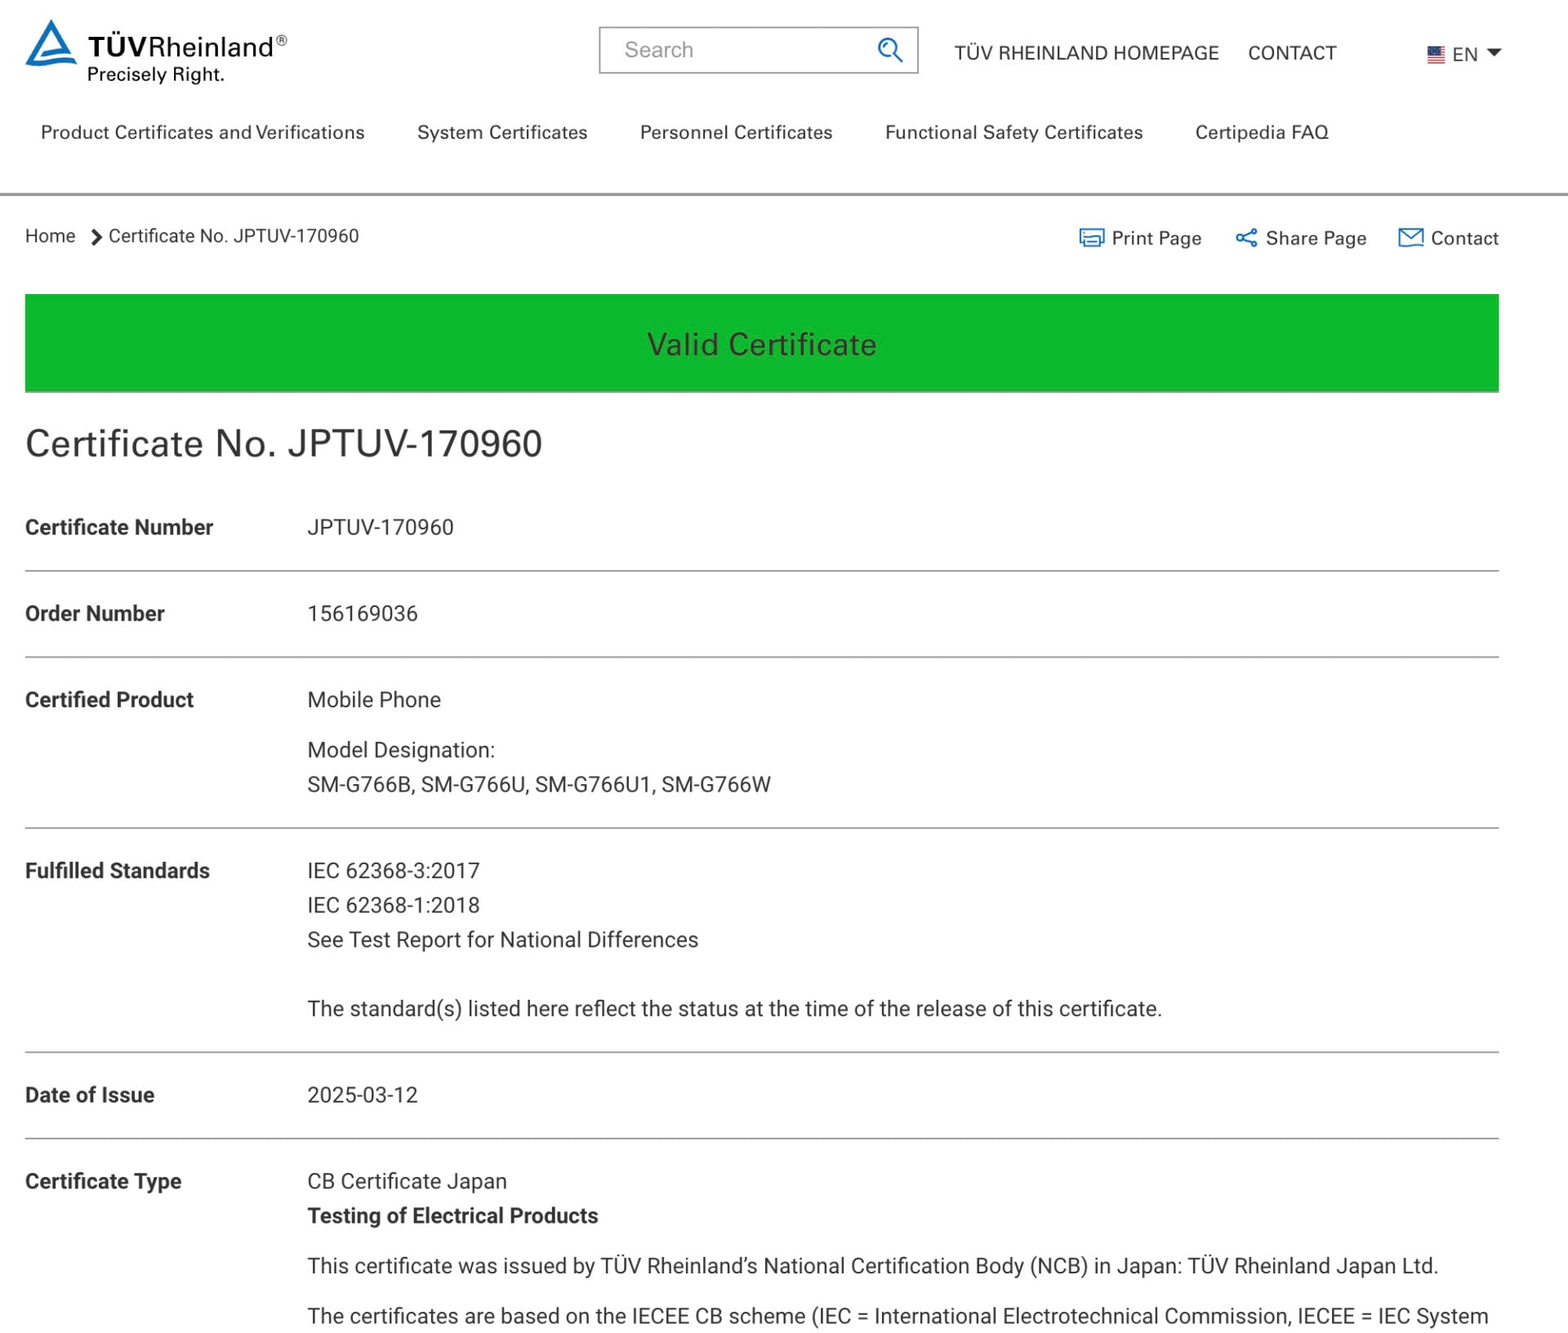This screenshot has width=1568, height=1333.
Task: Open System Certificates menu
Action: (502, 132)
